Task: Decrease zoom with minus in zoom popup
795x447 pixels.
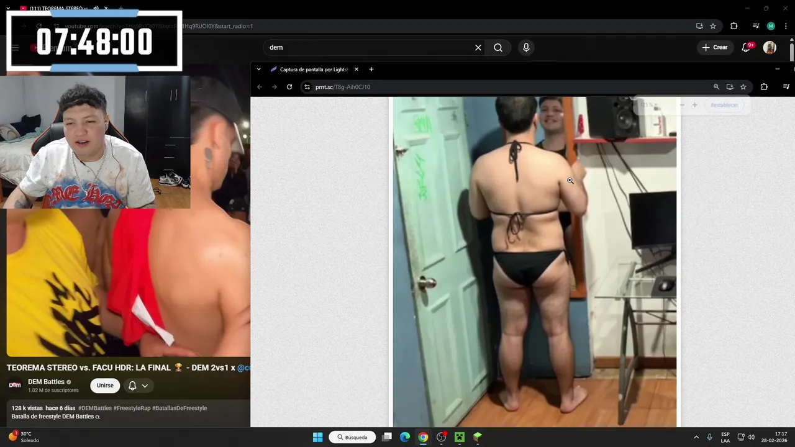Action: (x=682, y=105)
